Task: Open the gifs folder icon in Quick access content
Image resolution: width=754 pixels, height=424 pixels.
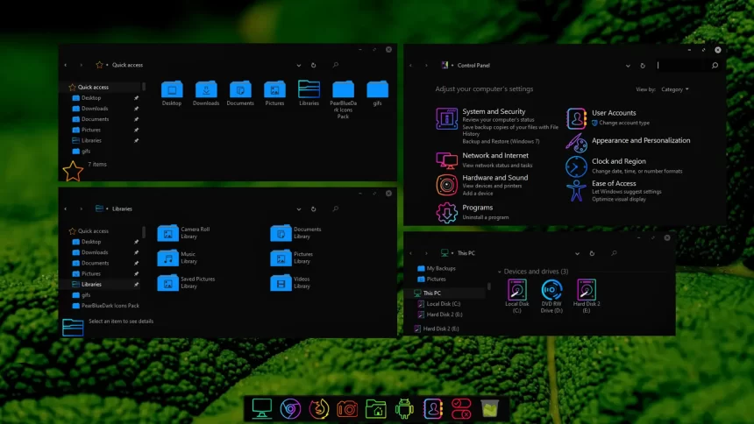Action: click(378, 90)
